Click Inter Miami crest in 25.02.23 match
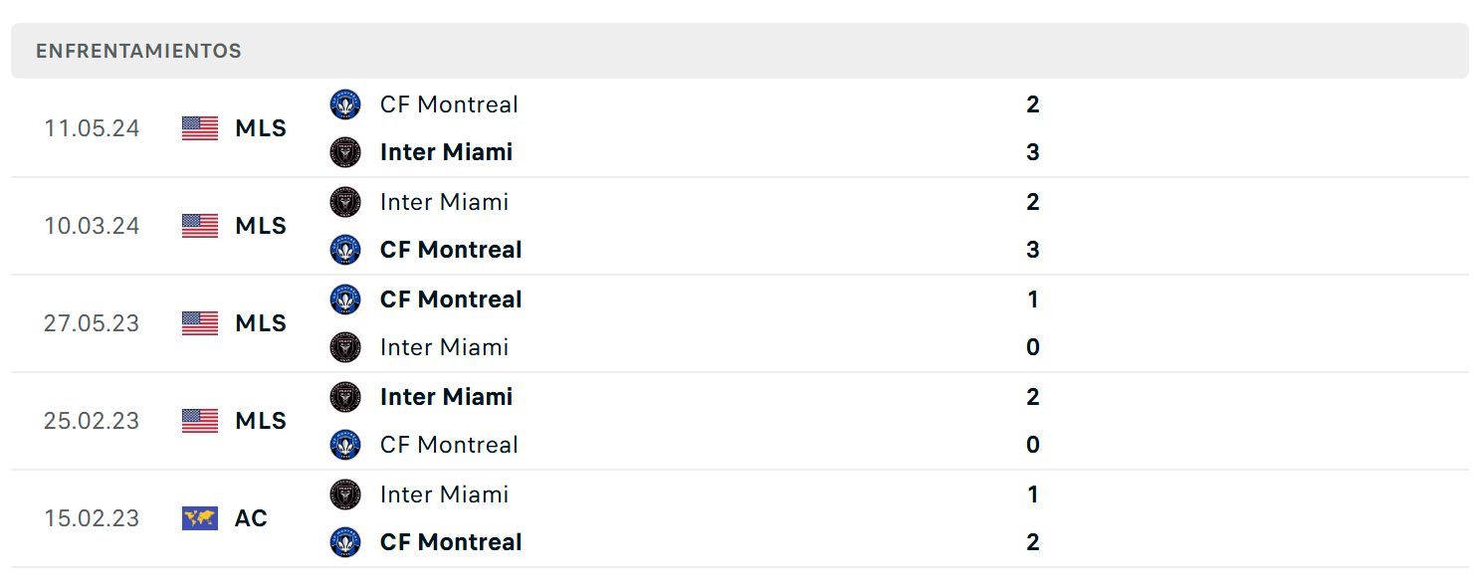Viewport: 1483px width, 588px height. [345, 397]
